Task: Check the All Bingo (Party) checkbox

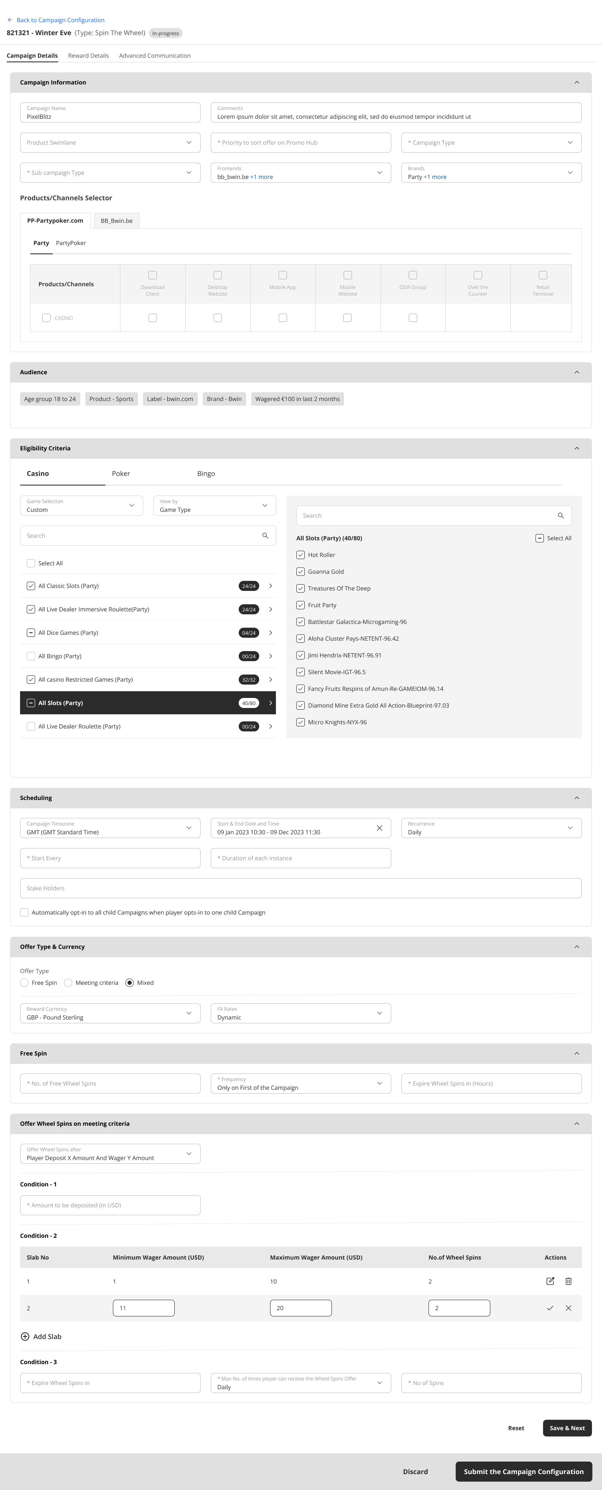Action: [31, 656]
